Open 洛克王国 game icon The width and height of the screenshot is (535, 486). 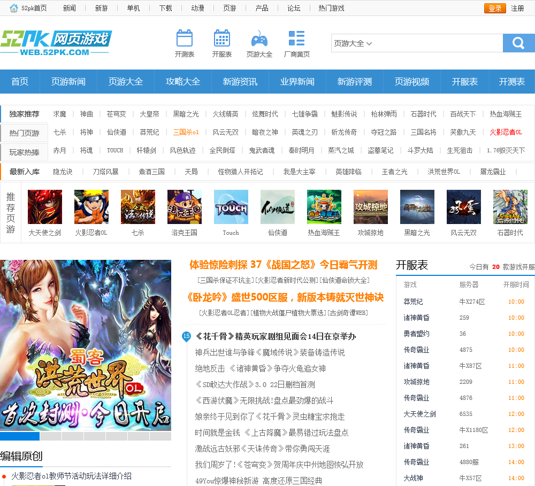(184, 207)
